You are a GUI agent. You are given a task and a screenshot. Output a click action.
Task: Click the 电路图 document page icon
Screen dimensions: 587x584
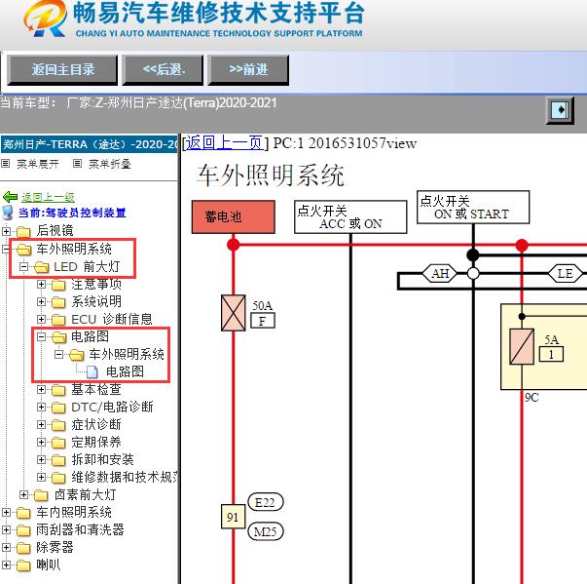(92, 371)
